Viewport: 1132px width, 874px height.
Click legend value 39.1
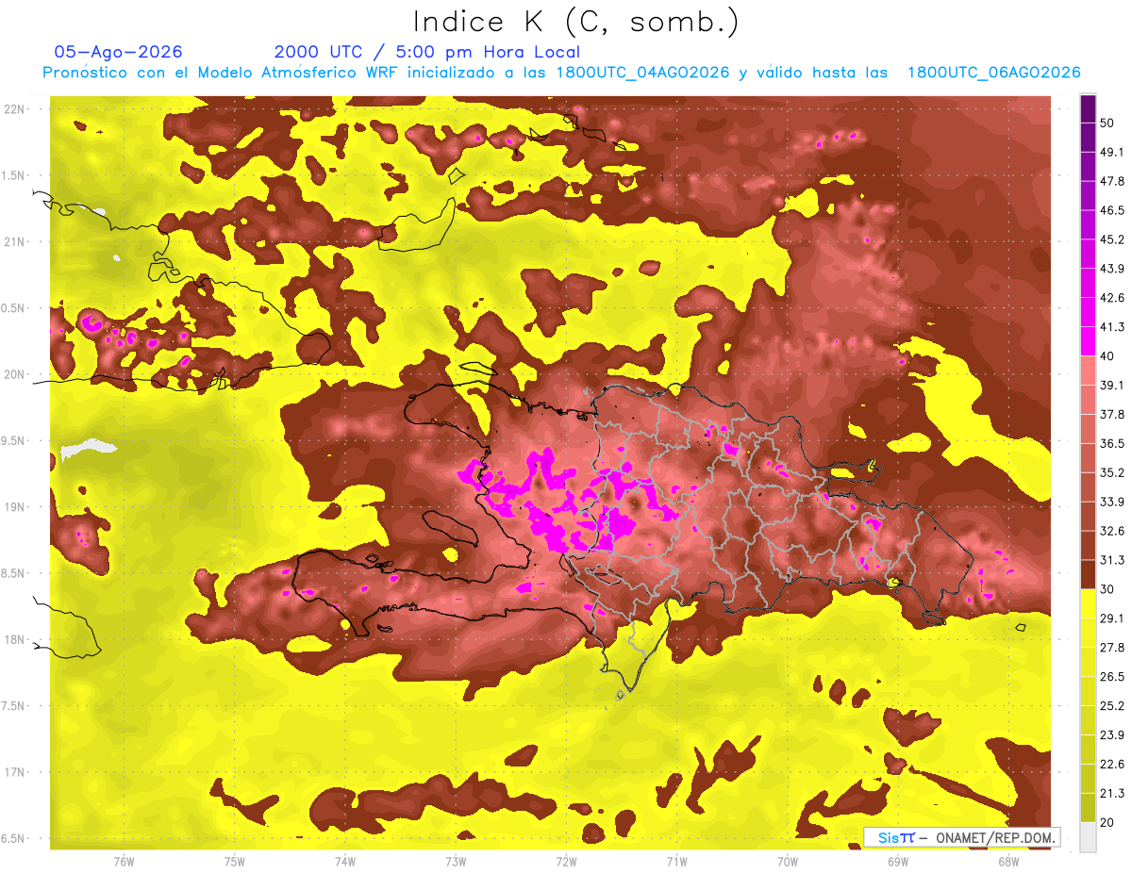click(x=1112, y=385)
